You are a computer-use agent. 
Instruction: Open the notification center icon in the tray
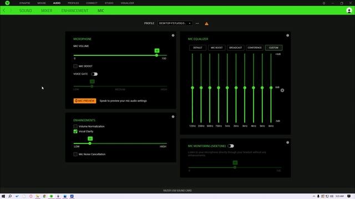pos(349,196)
